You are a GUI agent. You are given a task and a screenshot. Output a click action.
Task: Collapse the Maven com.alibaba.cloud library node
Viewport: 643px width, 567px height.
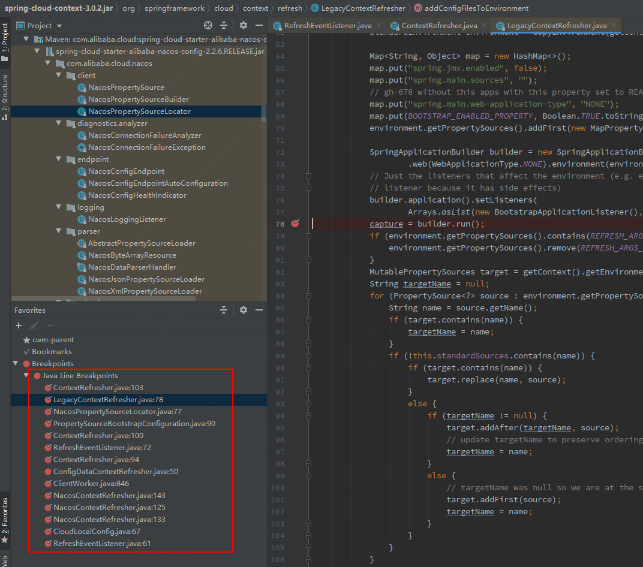tap(26, 40)
